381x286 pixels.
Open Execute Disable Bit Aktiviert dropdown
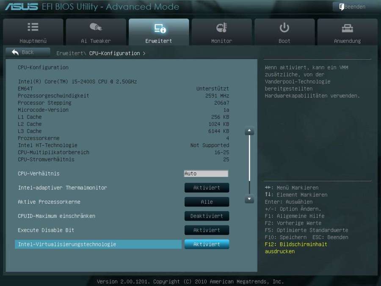click(207, 230)
